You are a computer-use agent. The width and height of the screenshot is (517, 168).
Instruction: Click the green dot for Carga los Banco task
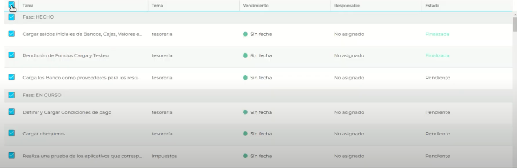coord(245,78)
